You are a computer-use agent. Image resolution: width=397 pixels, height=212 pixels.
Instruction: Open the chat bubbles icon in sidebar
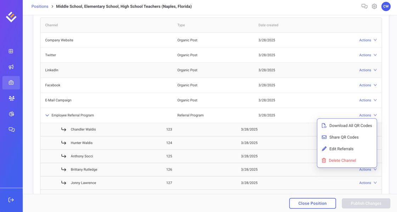(11, 130)
